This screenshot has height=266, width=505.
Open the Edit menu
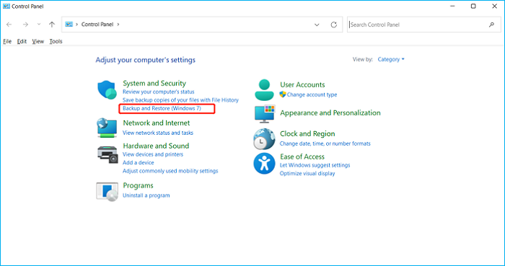(22, 41)
